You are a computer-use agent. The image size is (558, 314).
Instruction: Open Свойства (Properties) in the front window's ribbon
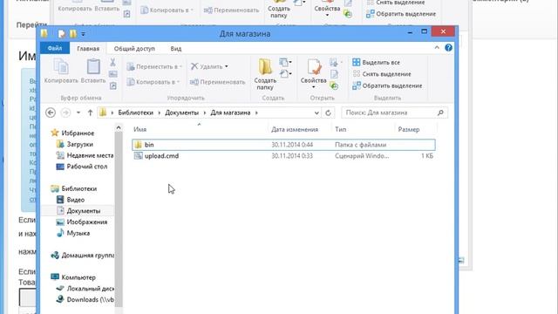click(314, 73)
